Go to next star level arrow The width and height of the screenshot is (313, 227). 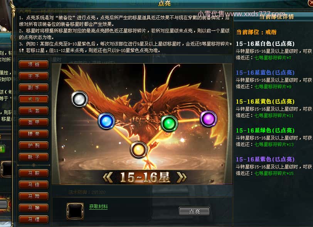182,177
